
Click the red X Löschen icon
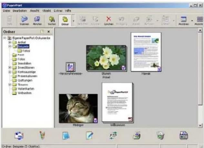pos(109,20)
